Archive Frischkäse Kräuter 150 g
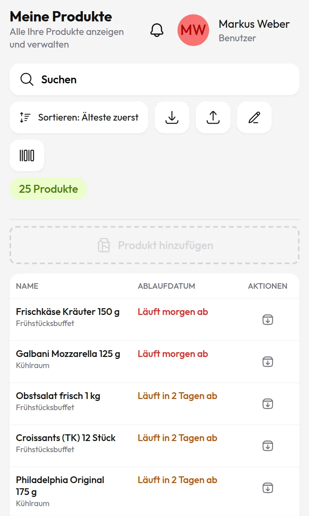309x516 pixels. pos(268,320)
